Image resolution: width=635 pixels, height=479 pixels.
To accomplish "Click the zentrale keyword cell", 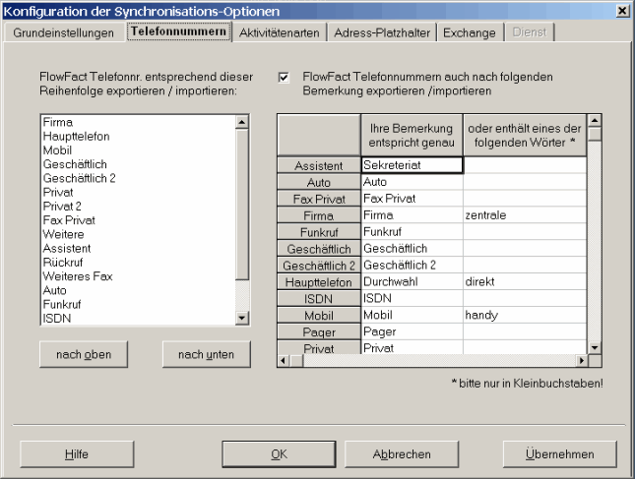I will (x=525, y=215).
